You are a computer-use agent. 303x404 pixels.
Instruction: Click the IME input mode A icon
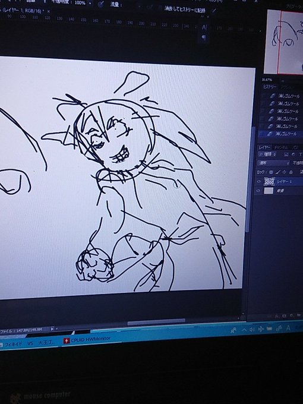tap(288, 328)
